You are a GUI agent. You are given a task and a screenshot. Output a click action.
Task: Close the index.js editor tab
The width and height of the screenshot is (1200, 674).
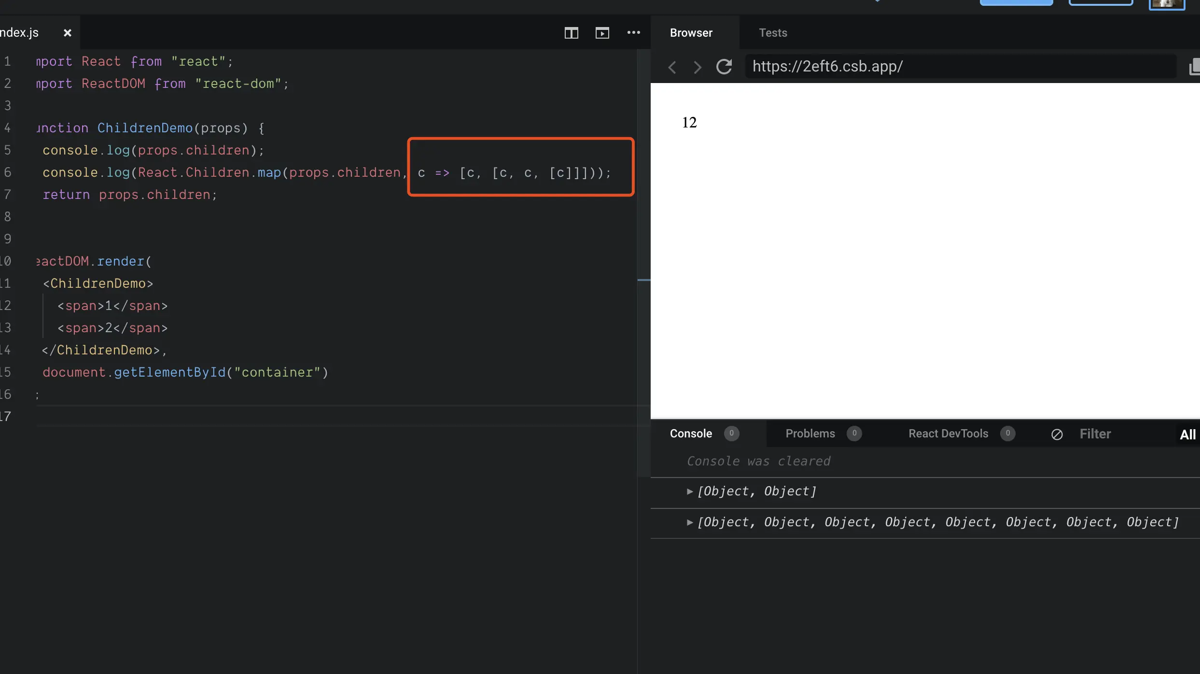pos(68,33)
